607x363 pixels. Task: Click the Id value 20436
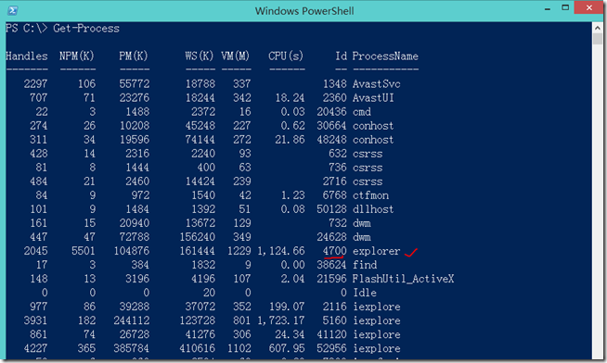click(331, 112)
